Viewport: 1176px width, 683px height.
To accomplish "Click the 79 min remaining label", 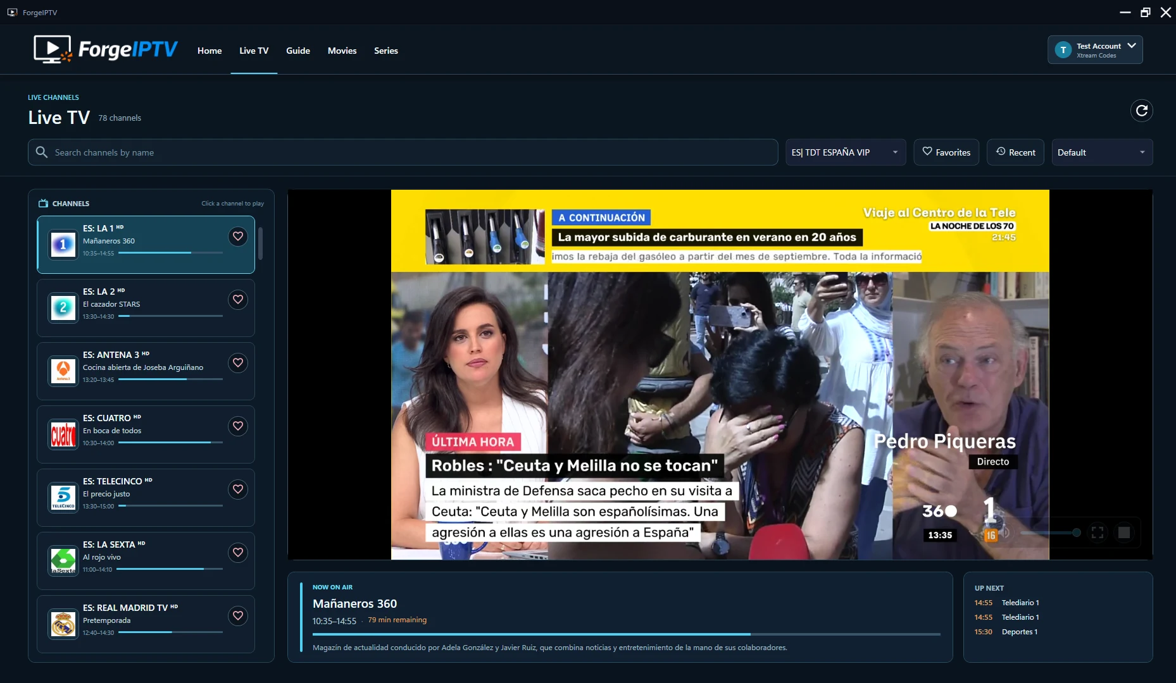I will [397, 620].
